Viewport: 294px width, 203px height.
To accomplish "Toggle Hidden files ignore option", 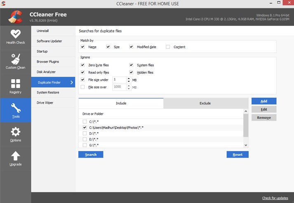I will pyautogui.click(x=131, y=73).
